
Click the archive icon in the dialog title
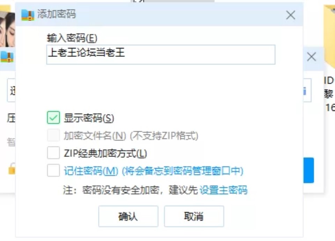coord(28,15)
